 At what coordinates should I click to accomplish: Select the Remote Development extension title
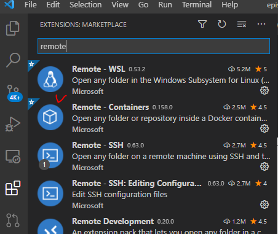[x=113, y=221]
